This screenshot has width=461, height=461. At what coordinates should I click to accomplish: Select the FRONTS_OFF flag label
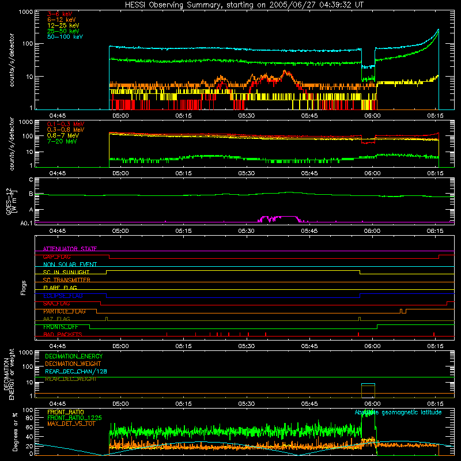point(61,327)
